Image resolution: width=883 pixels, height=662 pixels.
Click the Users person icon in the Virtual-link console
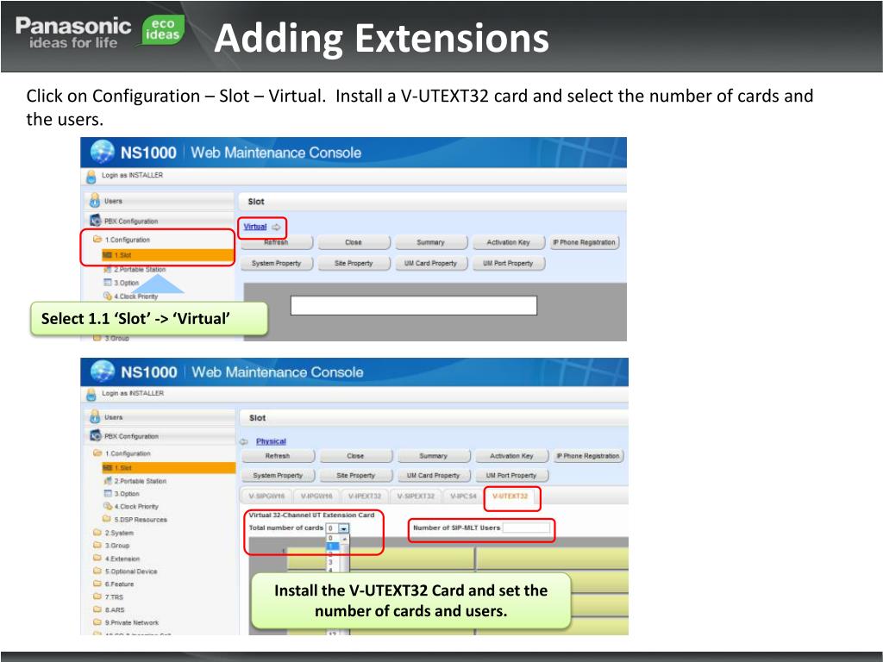click(x=95, y=200)
